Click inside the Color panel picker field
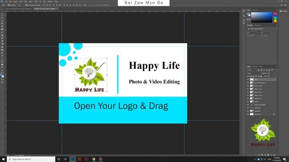Screen dimensions: 289x162 point(262,18)
